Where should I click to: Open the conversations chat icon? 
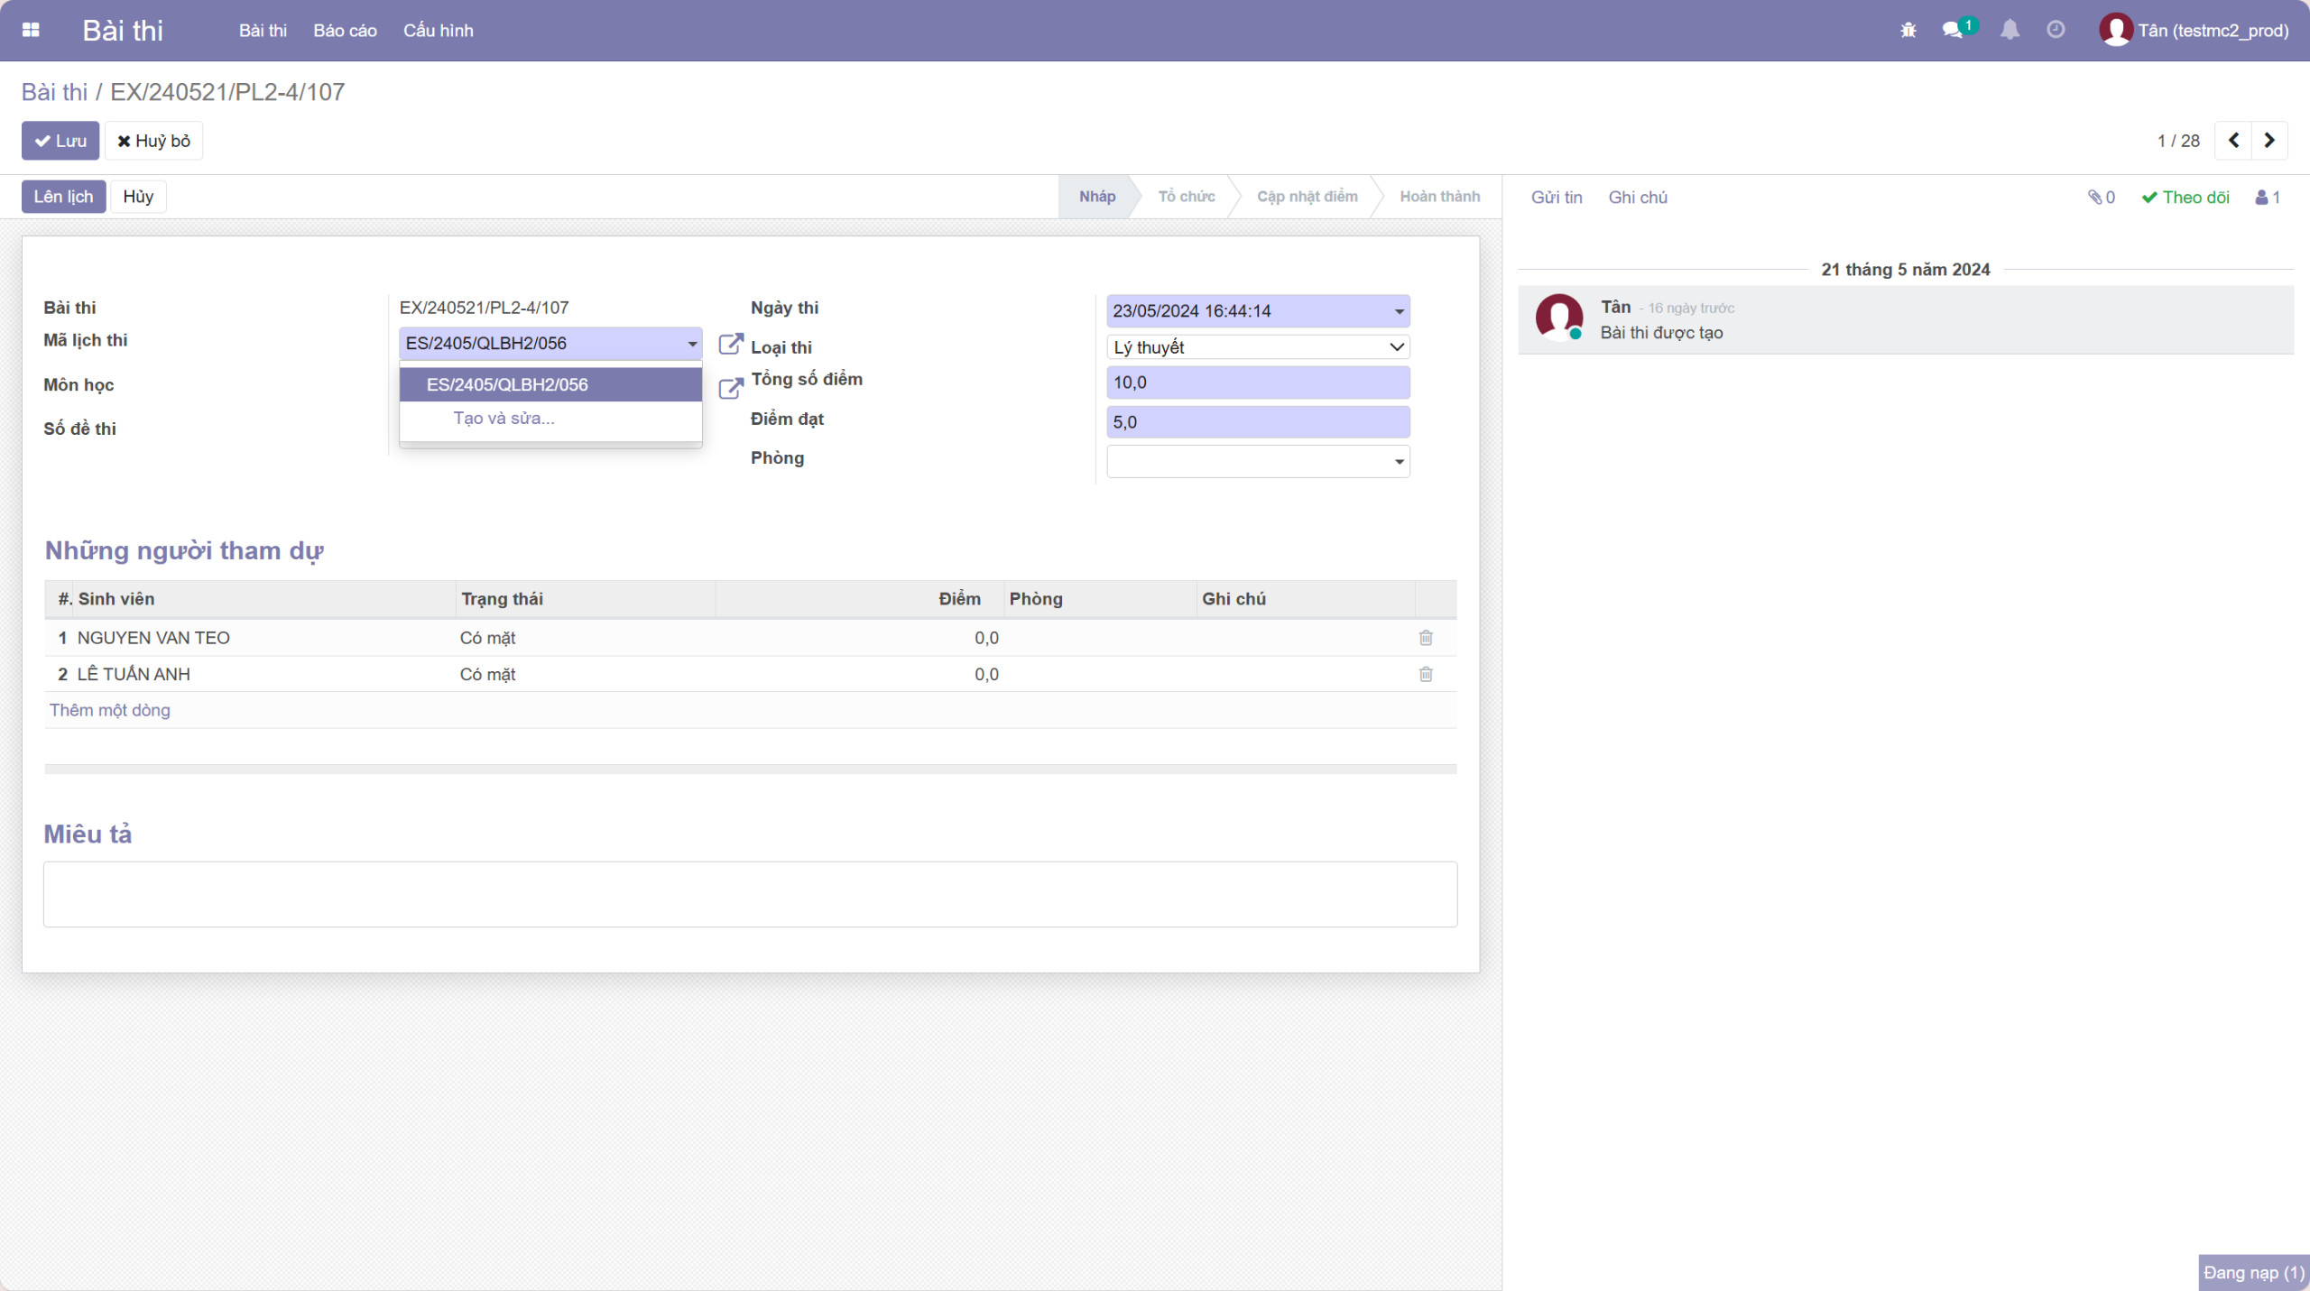click(x=1952, y=30)
